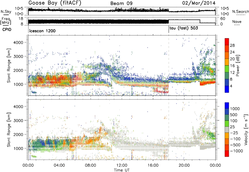Click the Freq. [MHz] axis label
The width and height of the screenshot is (249, 172).
(6, 21)
